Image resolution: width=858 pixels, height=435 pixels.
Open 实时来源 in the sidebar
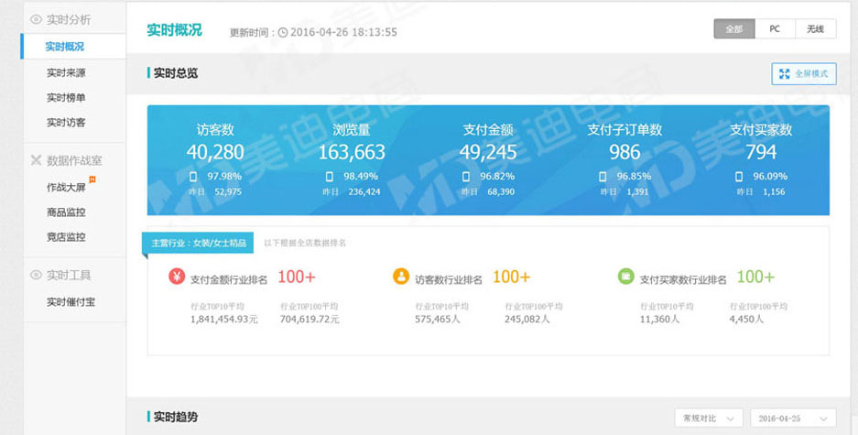66,73
